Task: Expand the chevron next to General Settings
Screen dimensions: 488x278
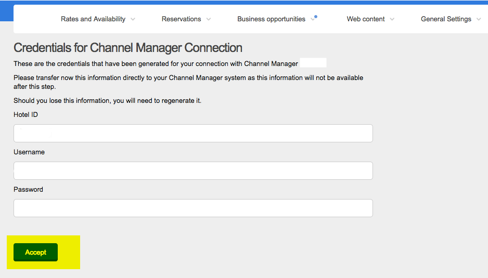Action: tap(479, 19)
